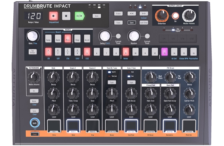Select Bank mode

click(x=58, y=38)
